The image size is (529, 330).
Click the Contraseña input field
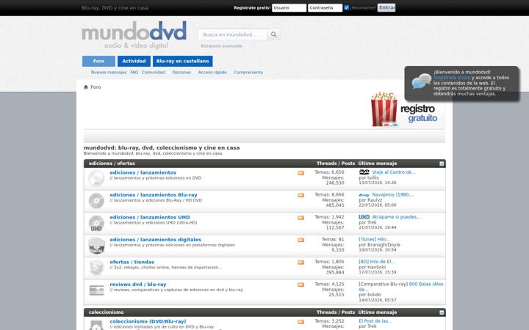[x=325, y=8]
